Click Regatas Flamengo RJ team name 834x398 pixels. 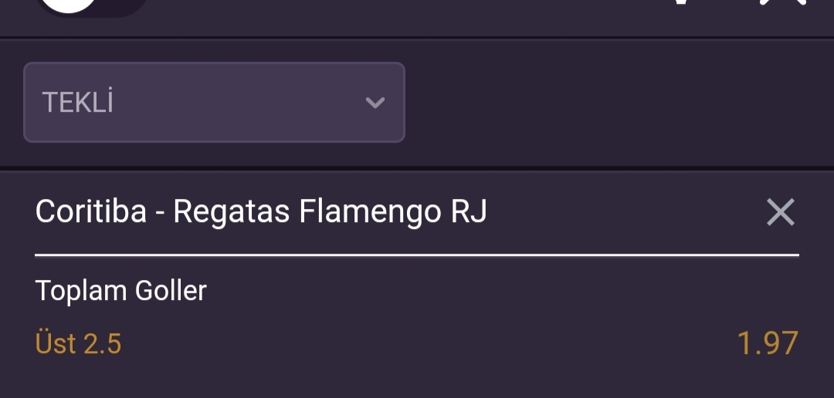pyautogui.click(x=330, y=212)
